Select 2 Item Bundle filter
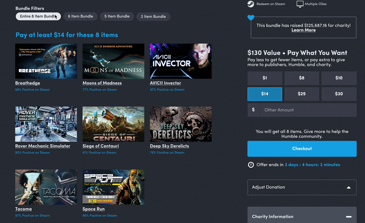 coord(153,17)
